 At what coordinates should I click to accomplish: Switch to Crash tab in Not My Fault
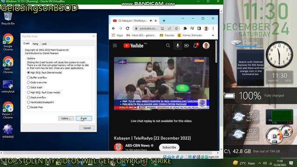click(26, 43)
